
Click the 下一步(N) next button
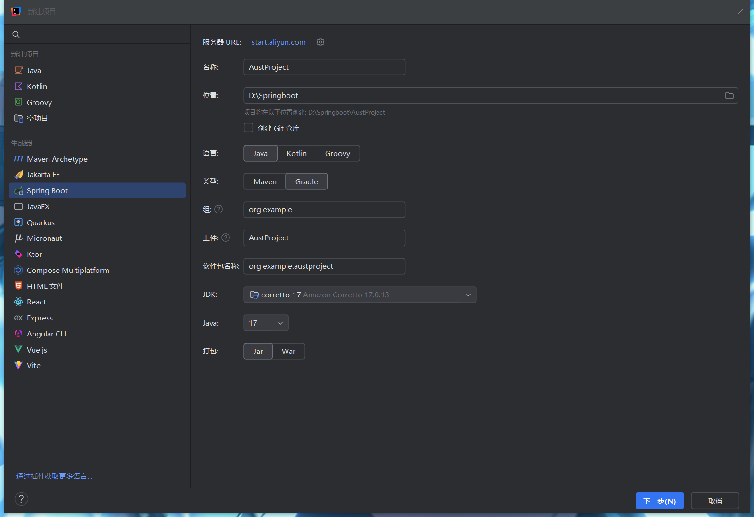tap(660, 501)
